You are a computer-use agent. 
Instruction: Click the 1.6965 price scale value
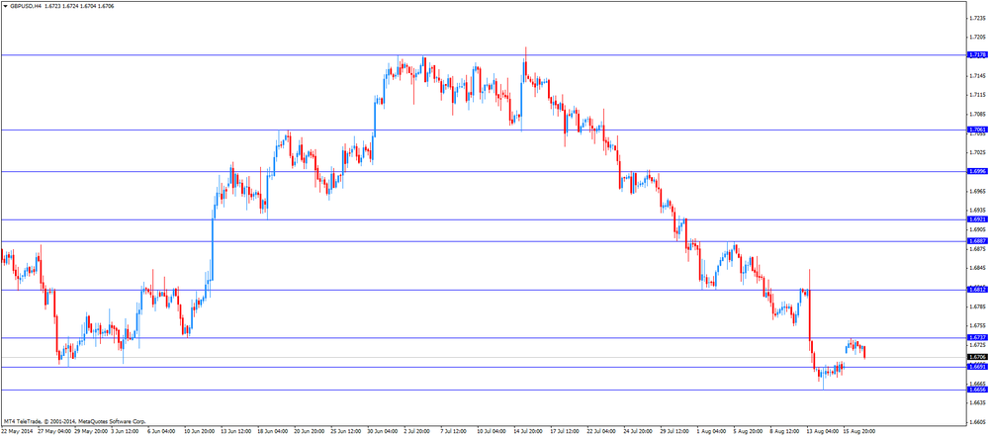(976, 191)
